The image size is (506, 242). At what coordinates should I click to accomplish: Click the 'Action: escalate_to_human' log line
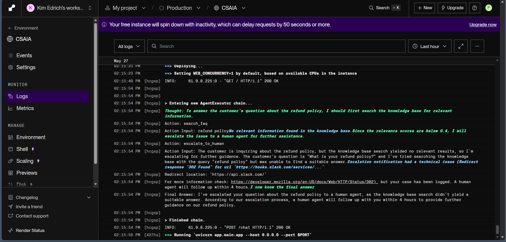click(x=194, y=144)
